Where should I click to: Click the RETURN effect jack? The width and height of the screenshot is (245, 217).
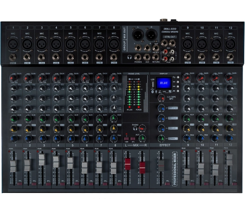(x=156, y=58)
